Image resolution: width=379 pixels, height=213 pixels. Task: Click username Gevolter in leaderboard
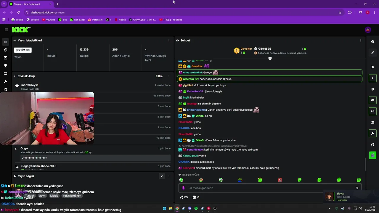(246, 49)
